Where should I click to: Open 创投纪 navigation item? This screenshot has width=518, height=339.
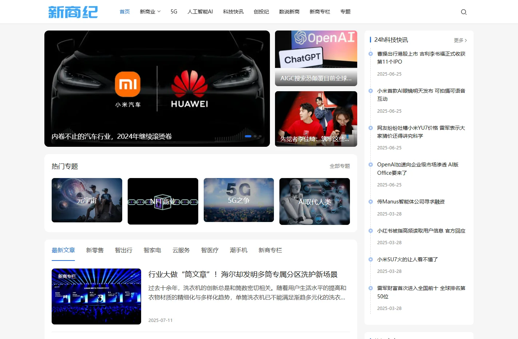click(261, 12)
